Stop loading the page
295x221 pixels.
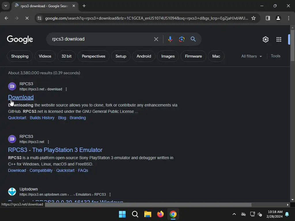tap(27, 18)
